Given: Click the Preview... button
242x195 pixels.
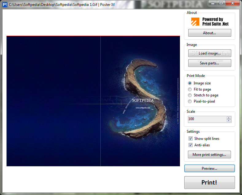Looking at the screenshot, I should [x=209, y=169].
